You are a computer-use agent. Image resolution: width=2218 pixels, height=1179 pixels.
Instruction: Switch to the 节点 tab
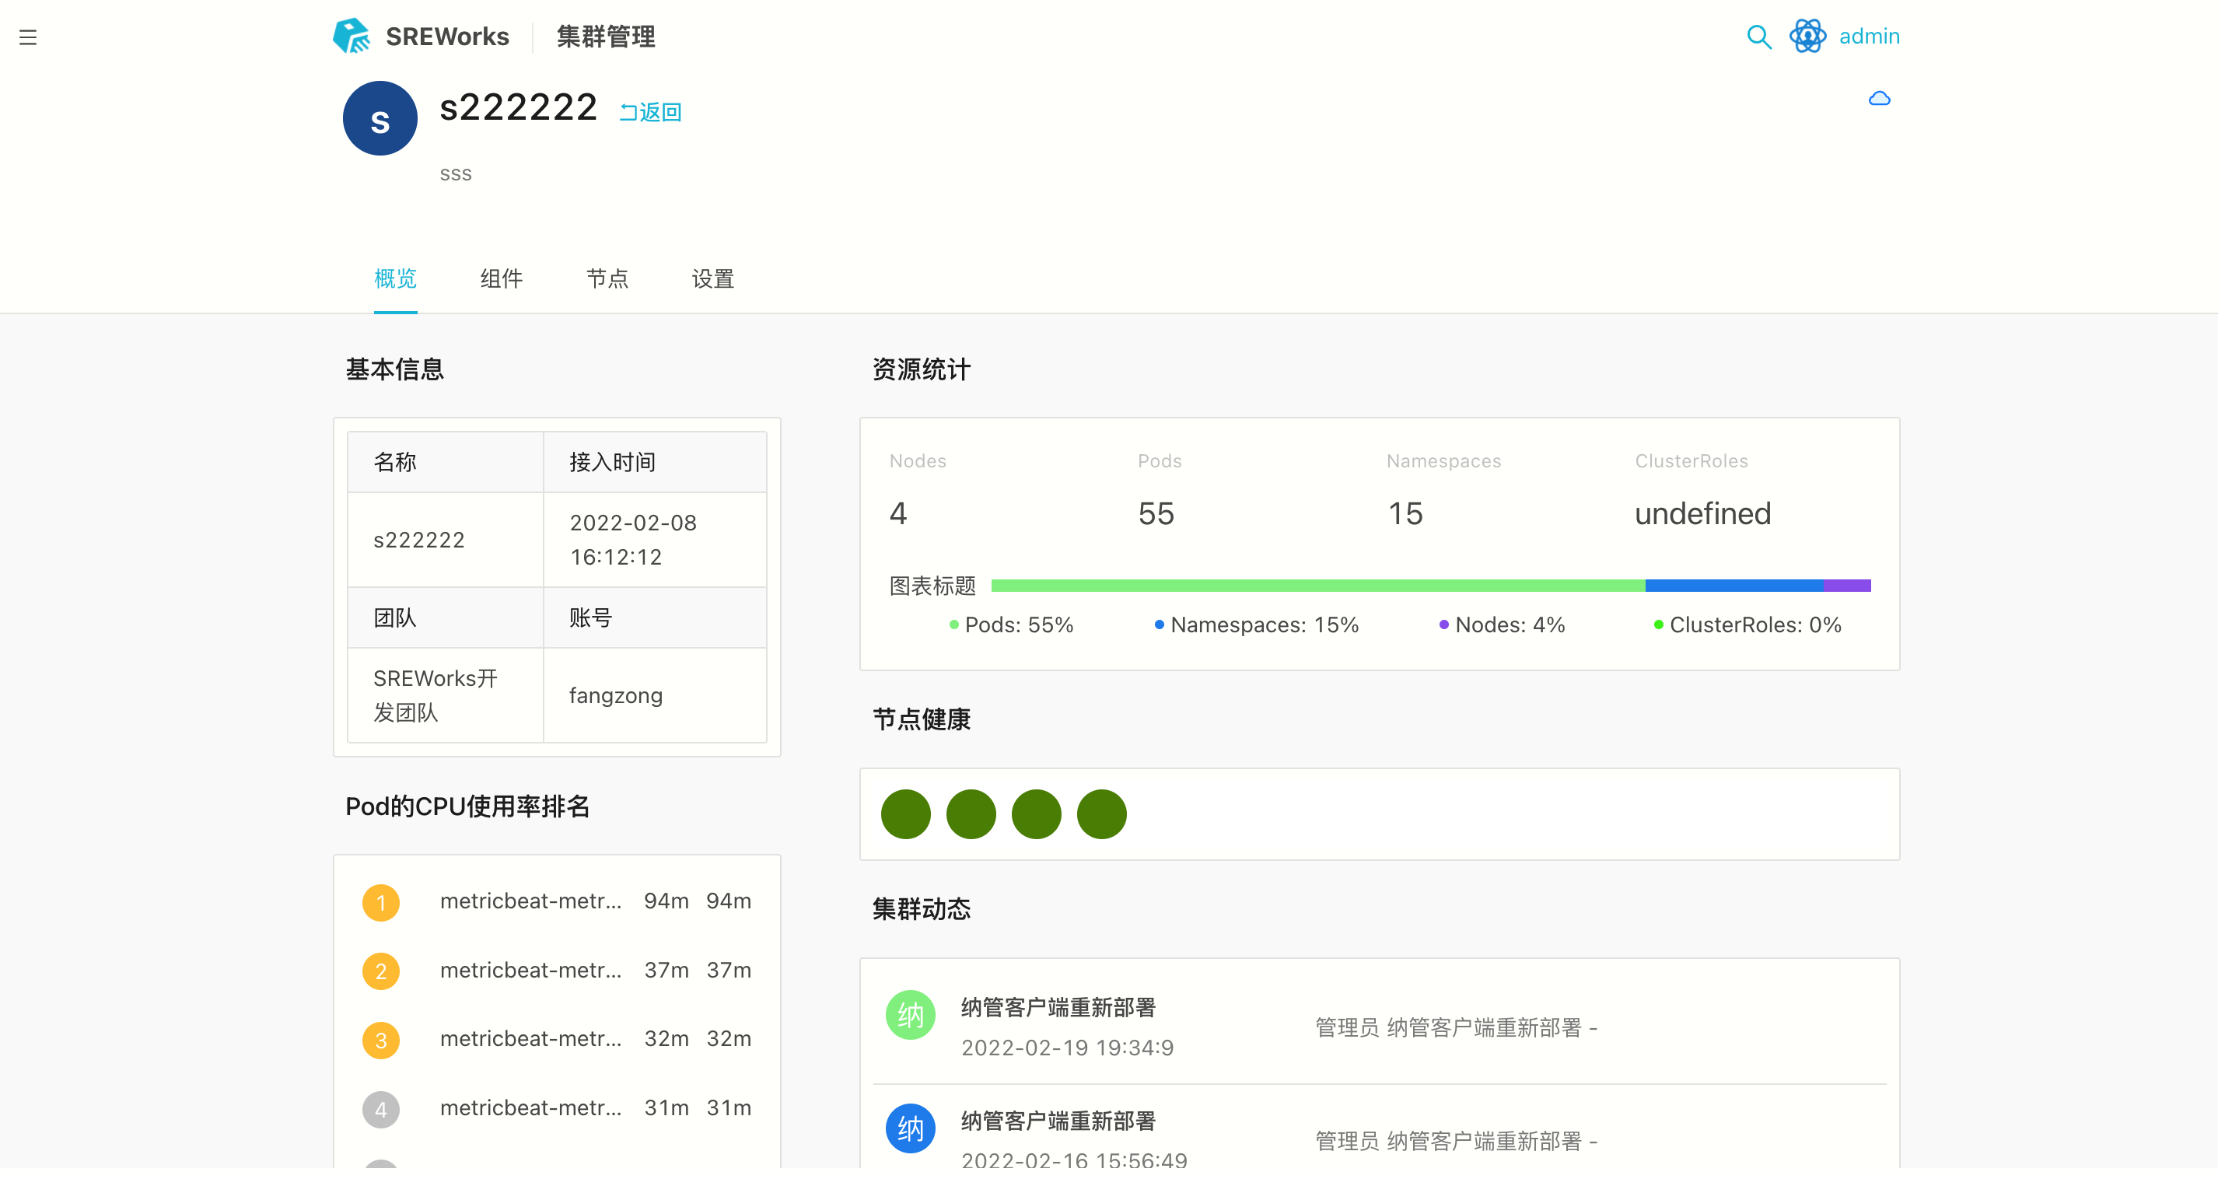607,279
